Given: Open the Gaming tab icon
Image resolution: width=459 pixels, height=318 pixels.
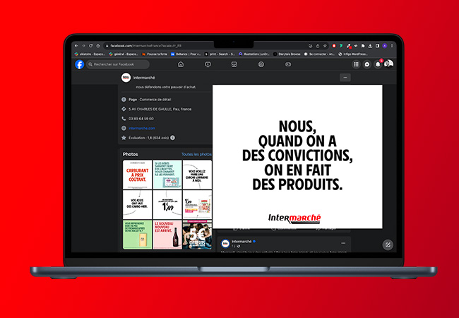Looking at the screenshot, I should 287,64.
